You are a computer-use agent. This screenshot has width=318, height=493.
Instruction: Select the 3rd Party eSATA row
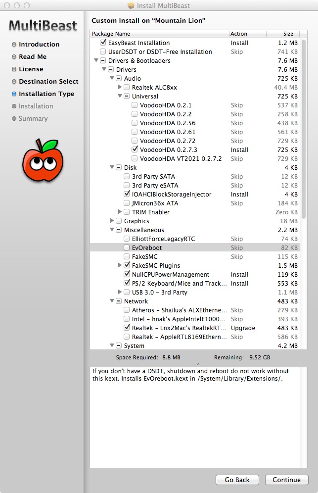194,186
